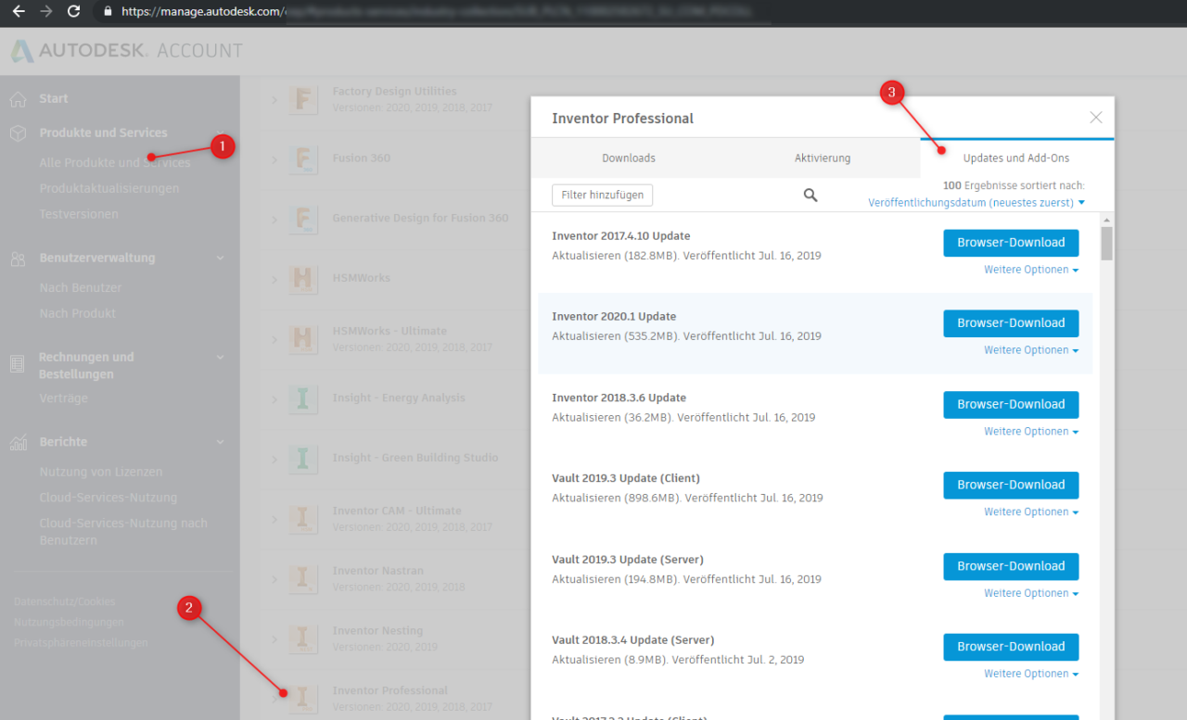Click the Fusion 360 product icon
Viewport: 1187px width, 720px height.
coord(303,158)
